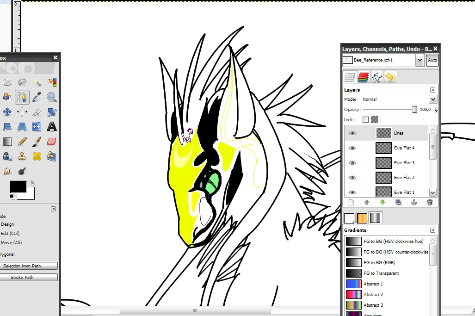This screenshot has height=316, width=475.
Task: Click the white background color swatch
Action: click(30, 195)
